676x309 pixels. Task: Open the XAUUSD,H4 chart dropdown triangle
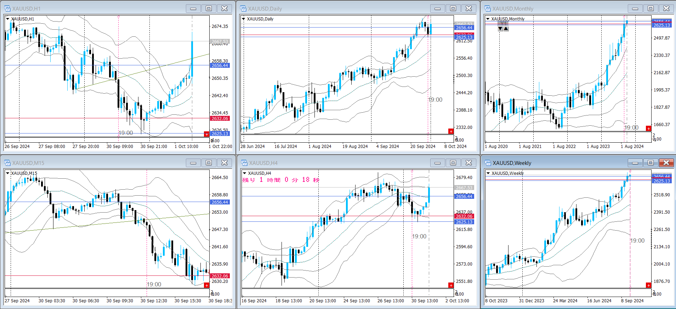(244, 173)
